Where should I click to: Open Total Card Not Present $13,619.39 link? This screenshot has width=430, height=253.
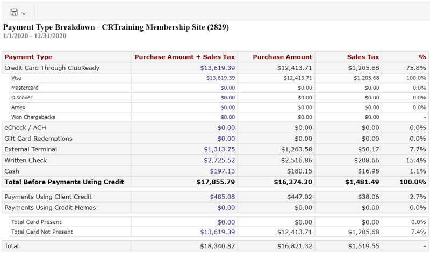point(218,232)
